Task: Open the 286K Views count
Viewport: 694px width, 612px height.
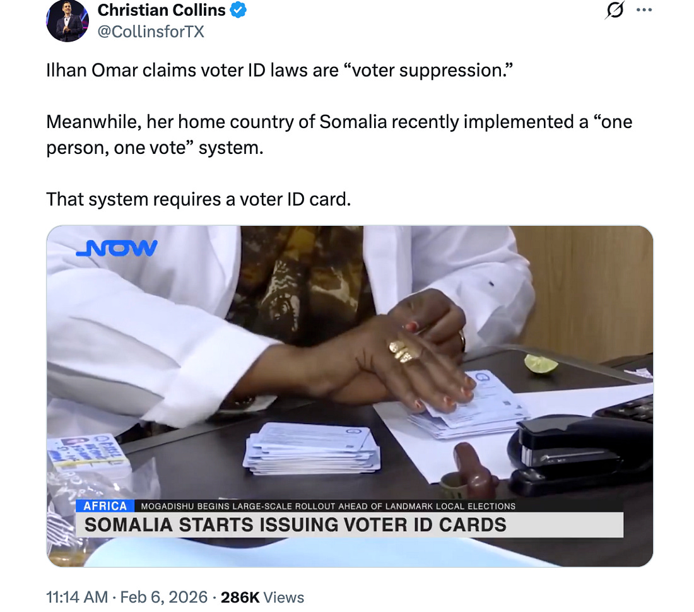Action: (262, 597)
